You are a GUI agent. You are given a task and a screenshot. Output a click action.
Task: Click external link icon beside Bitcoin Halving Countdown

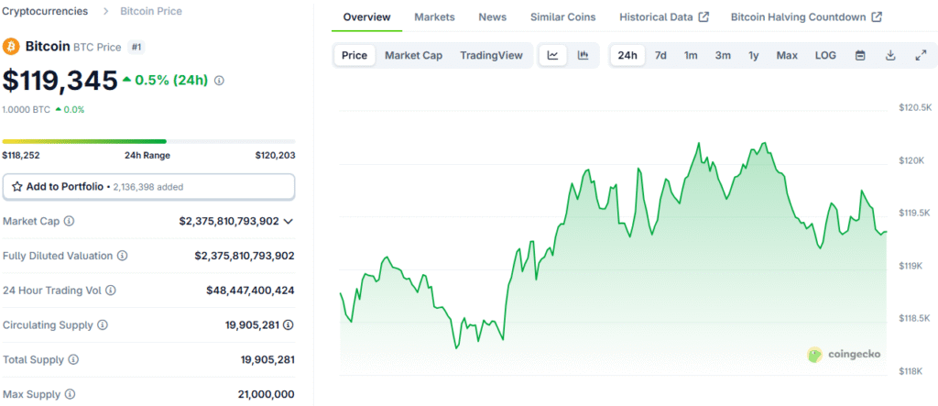tap(877, 16)
